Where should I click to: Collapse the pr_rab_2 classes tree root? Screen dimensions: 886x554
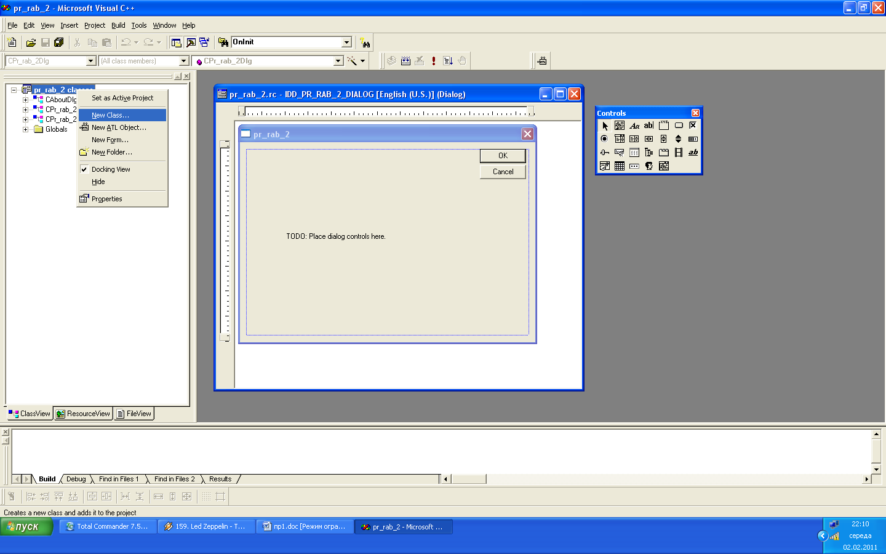pos(14,90)
